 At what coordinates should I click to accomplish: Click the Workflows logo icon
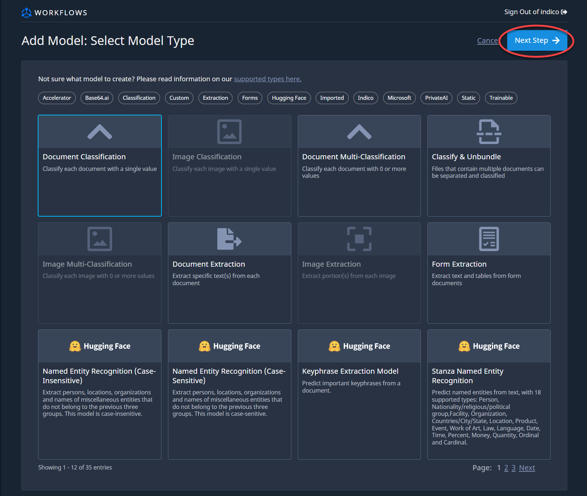coord(26,13)
